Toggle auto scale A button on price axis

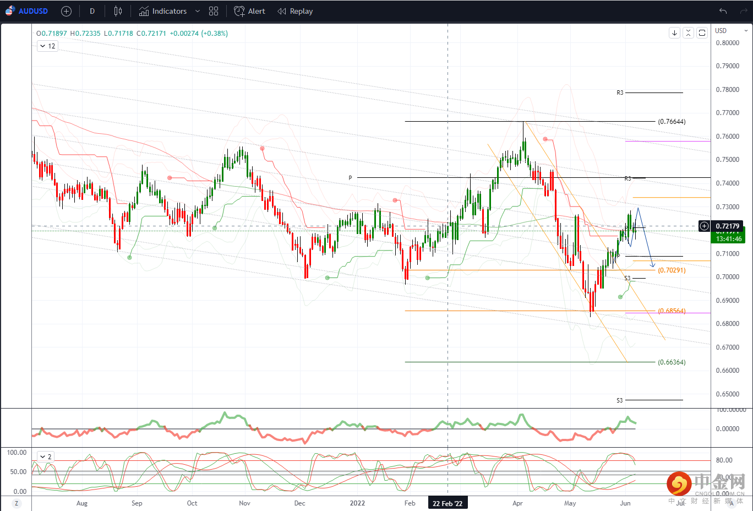click(732, 503)
